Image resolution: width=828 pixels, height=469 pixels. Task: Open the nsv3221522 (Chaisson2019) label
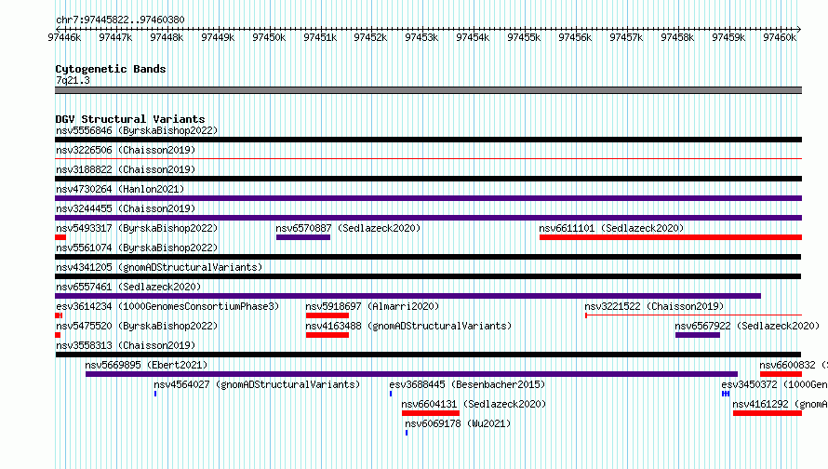click(654, 306)
